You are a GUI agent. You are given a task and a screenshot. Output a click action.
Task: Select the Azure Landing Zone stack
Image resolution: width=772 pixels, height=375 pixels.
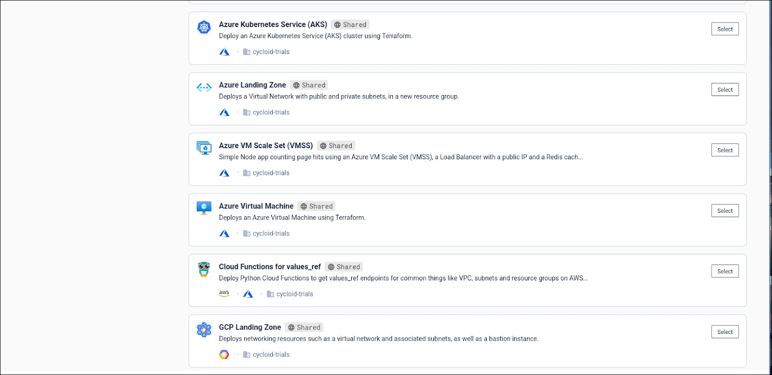coord(725,90)
